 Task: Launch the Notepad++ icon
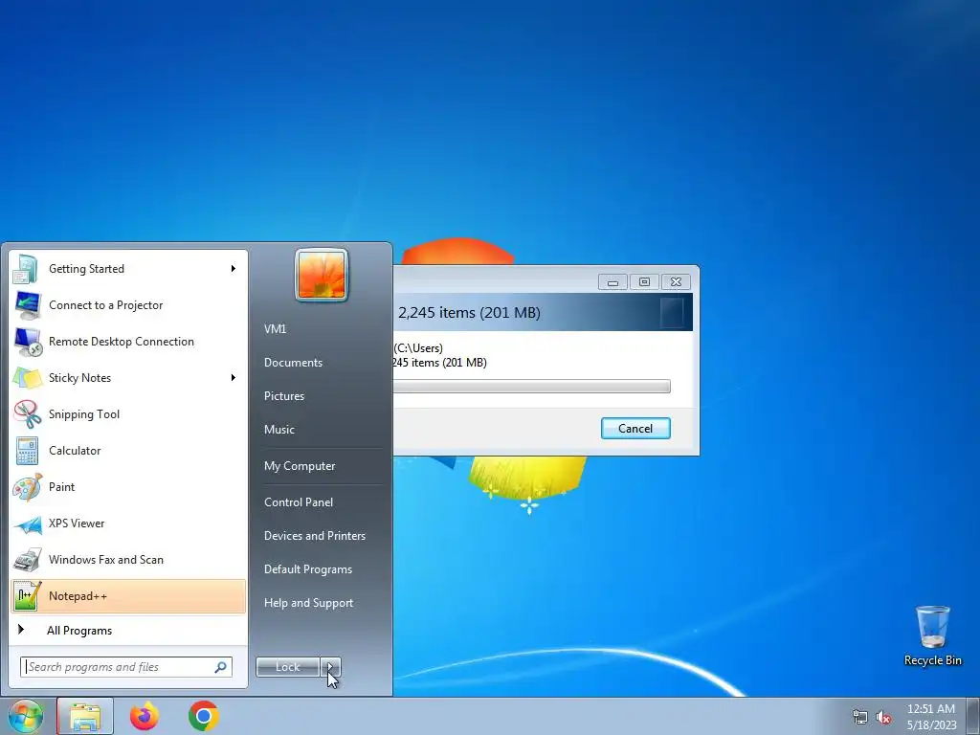click(27, 596)
